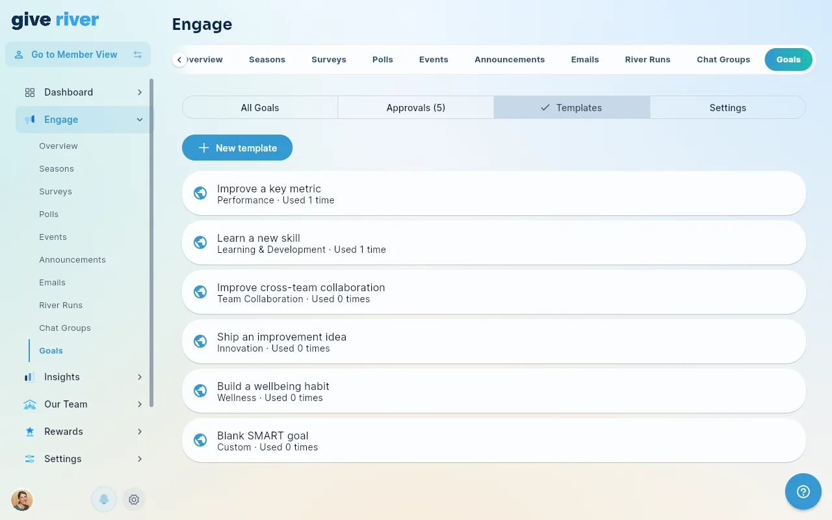The image size is (832, 520).
Task: Click the give river logo
Action: (x=55, y=20)
